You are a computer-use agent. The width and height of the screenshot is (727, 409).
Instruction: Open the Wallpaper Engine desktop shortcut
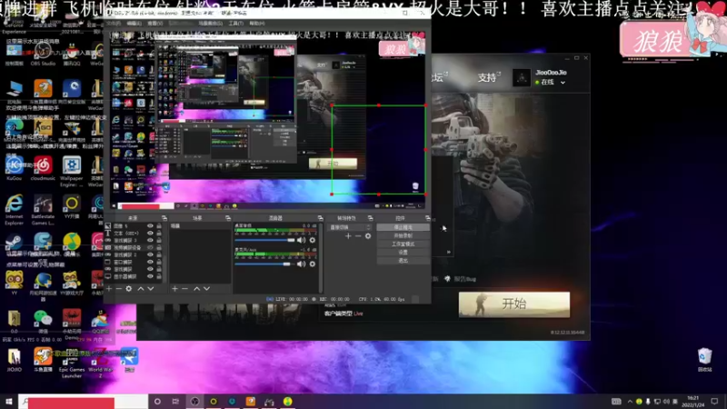click(72, 172)
